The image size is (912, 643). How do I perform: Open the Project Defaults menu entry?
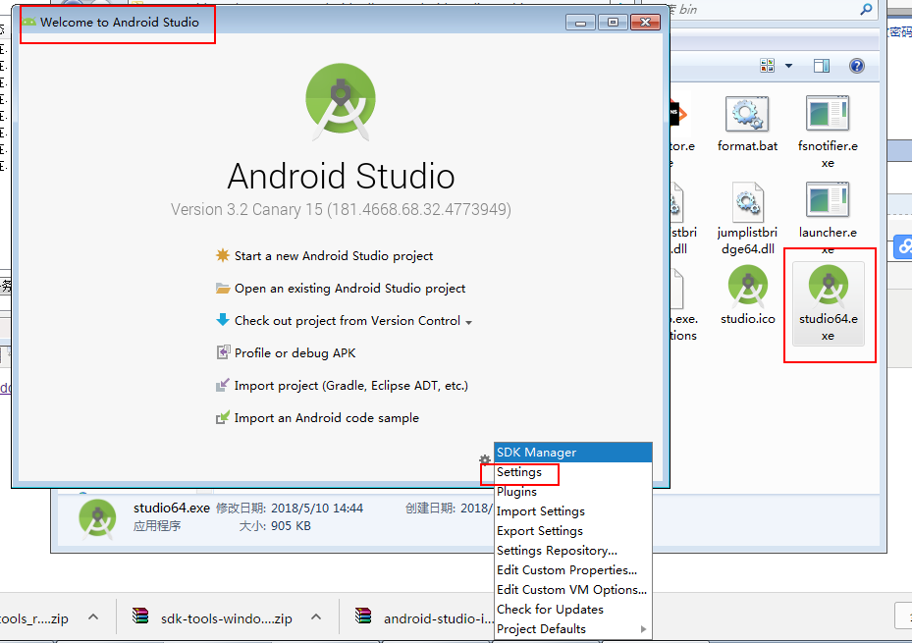point(573,629)
